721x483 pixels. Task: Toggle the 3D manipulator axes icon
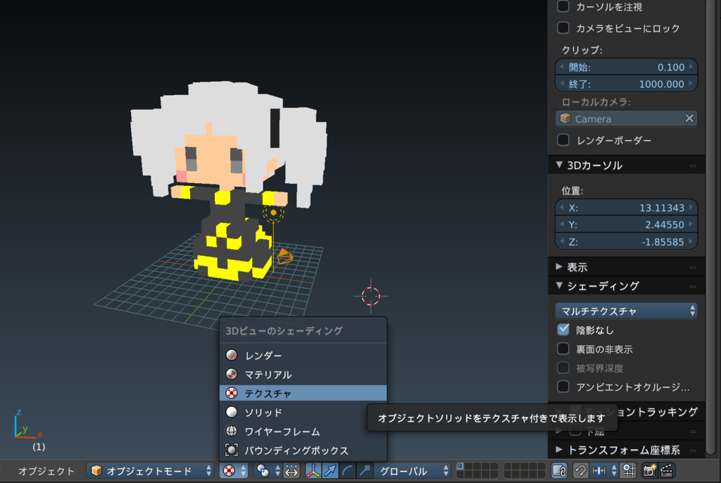(x=313, y=470)
